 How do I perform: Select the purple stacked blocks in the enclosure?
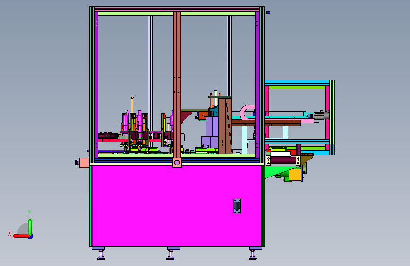click(x=210, y=132)
